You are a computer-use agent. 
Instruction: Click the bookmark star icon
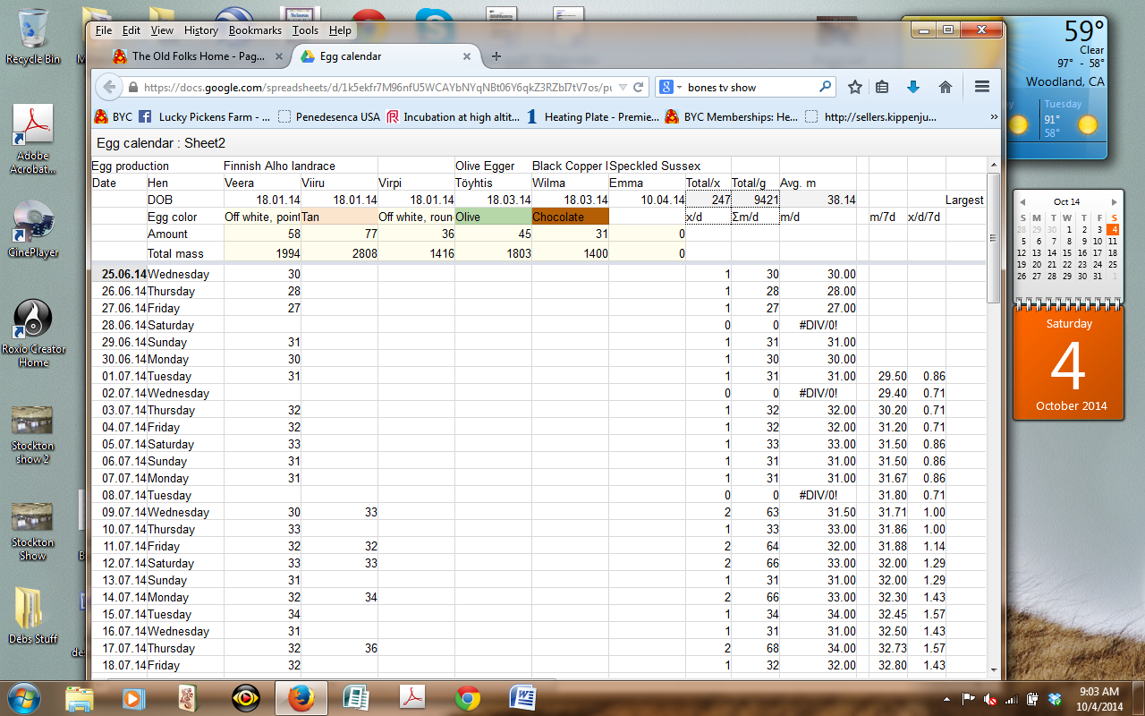click(x=855, y=87)
